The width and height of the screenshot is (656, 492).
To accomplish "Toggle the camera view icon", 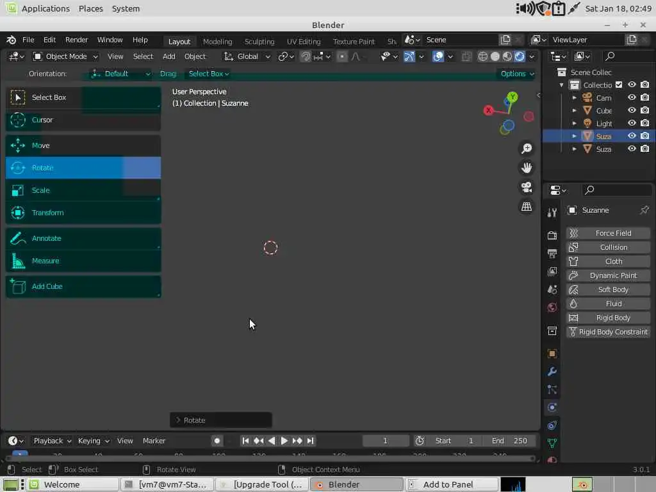I will 527,187.
